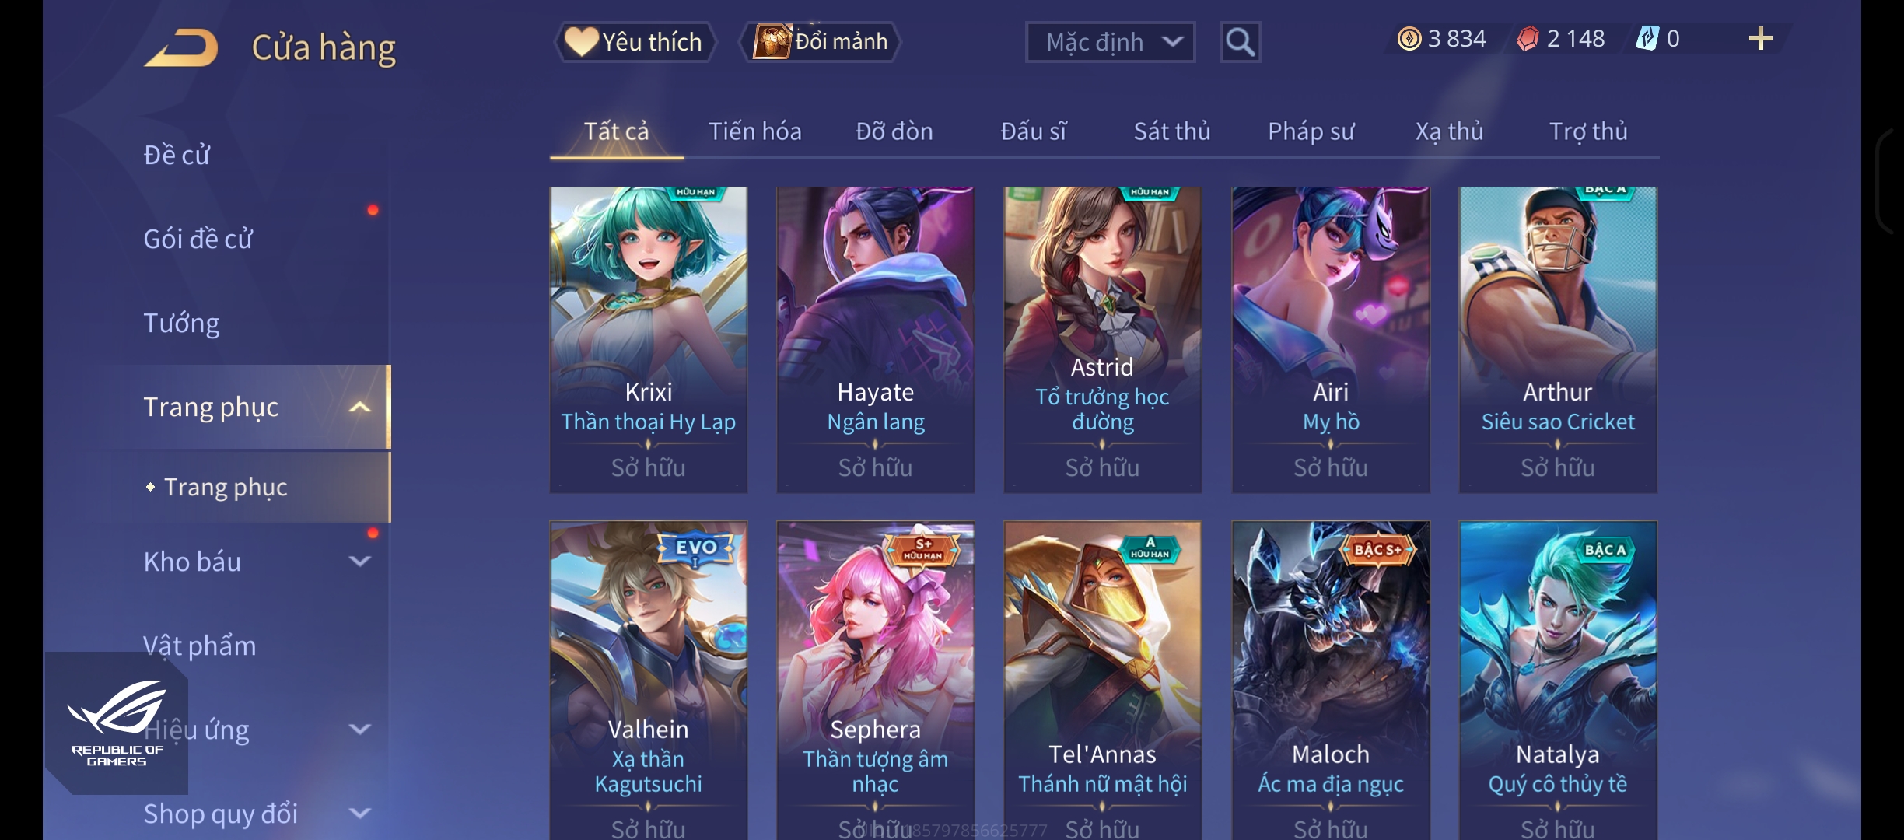Open the search magnifier icon
This screenshot has height=840, width=1904.
[x=1240, y=42]
